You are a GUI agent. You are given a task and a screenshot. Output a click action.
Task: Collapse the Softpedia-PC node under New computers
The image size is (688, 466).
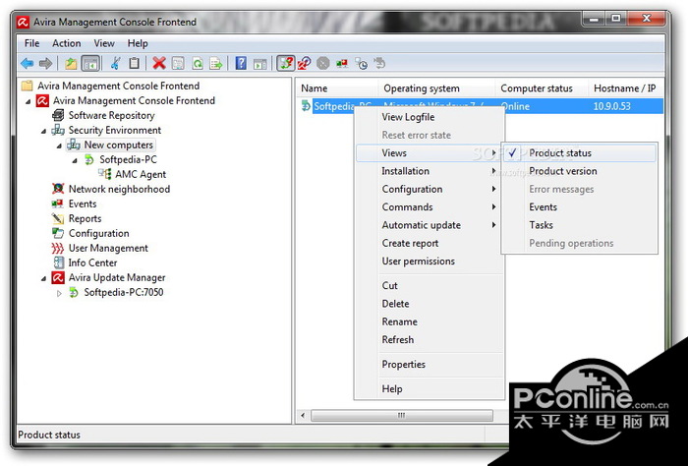click(x=75, y=160)
